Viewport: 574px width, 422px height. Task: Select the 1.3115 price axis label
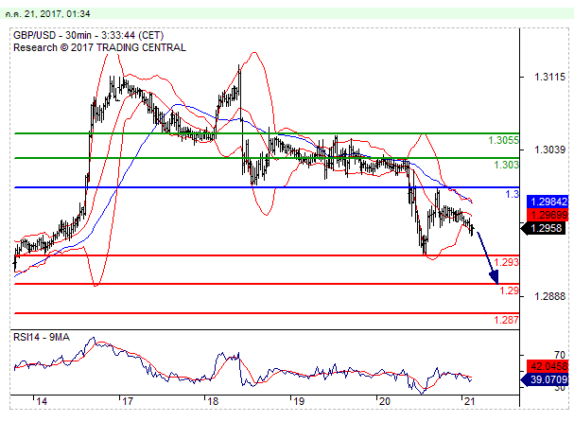(549, 77)
